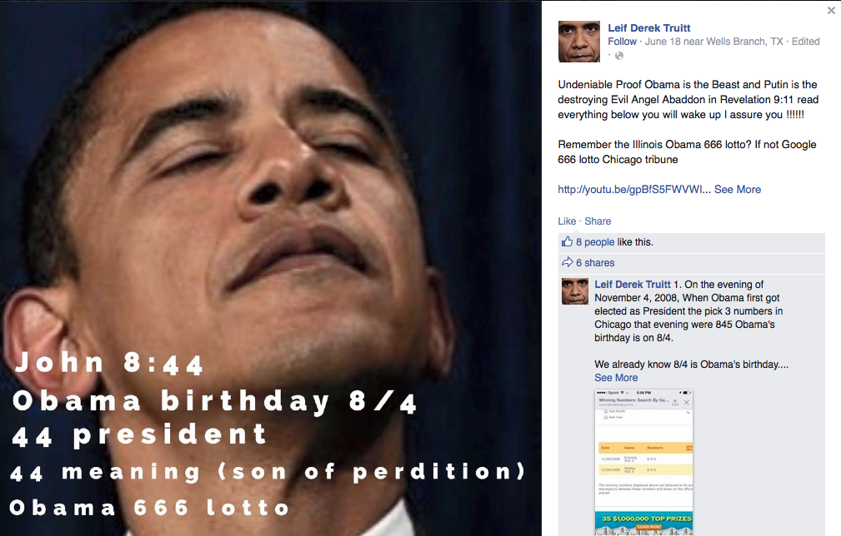Viewport: 841px width, 536px height.
Task: Like the post
Action: [567, 221]
